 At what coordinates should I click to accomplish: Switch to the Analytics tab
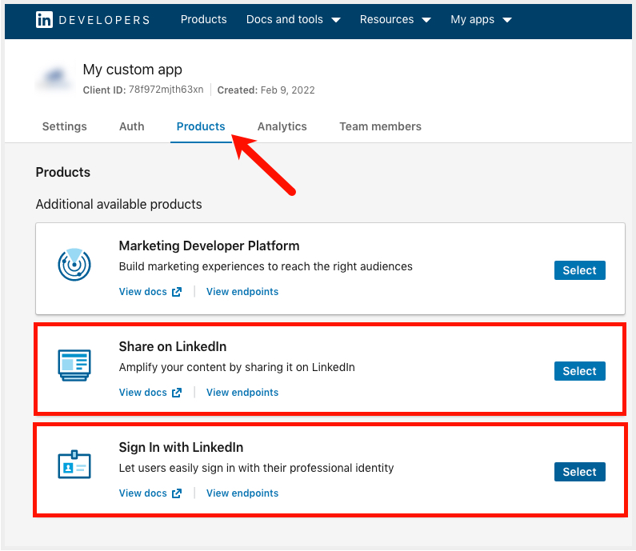[x=282, y=126]
